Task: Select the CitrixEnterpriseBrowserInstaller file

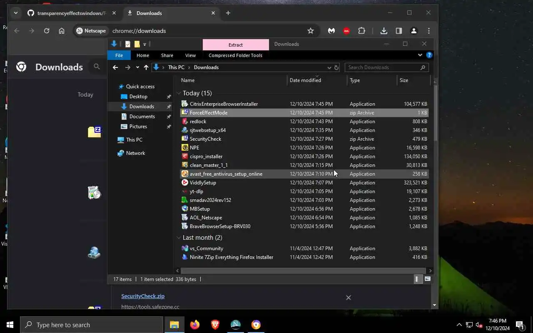Action: point(304,104)
